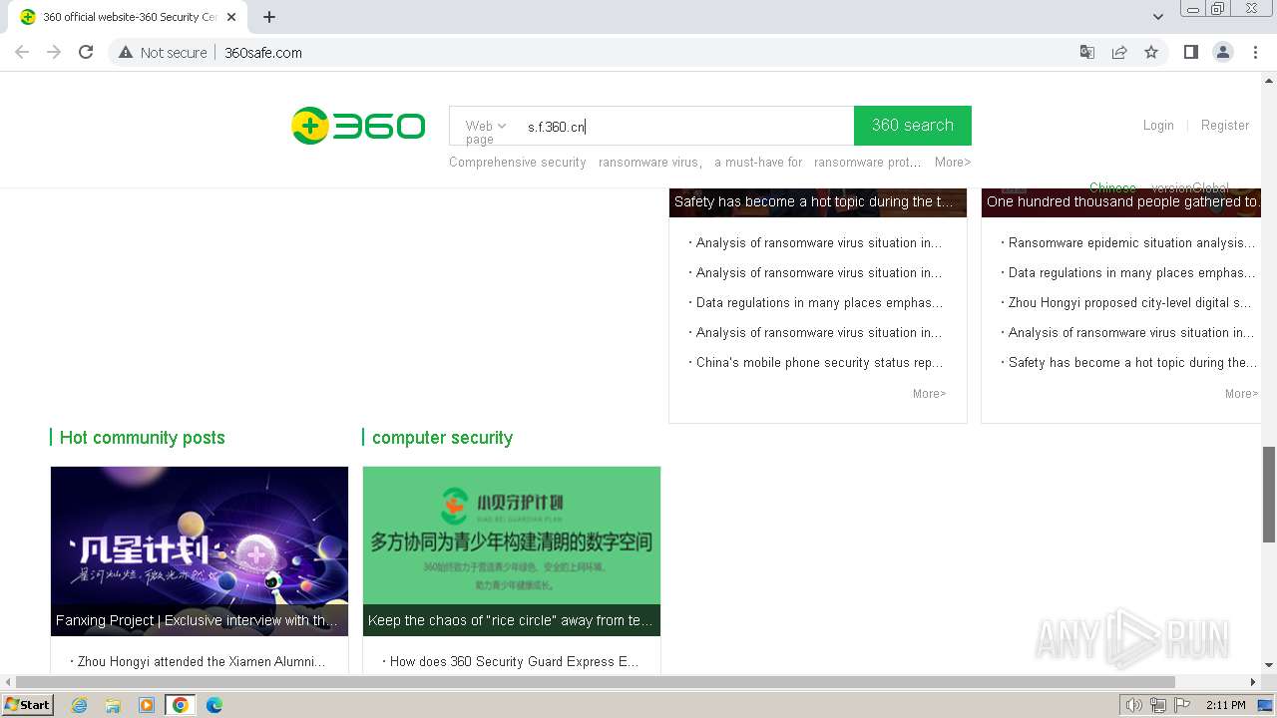
Task: Click More> under the right news list
Action: 1241,394
